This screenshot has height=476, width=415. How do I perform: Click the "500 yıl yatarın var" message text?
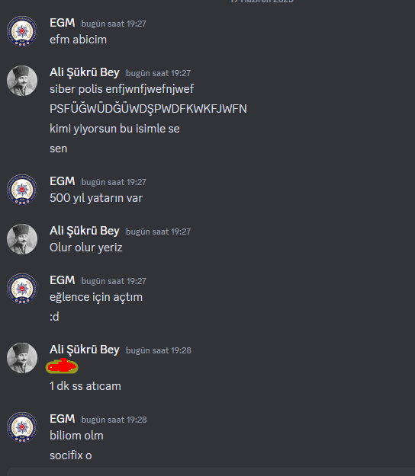[96, 198]
